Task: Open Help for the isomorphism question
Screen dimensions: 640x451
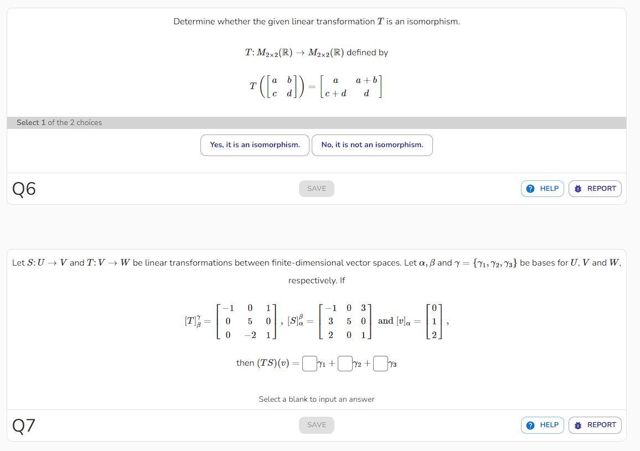Action: [x=542, y=188]
